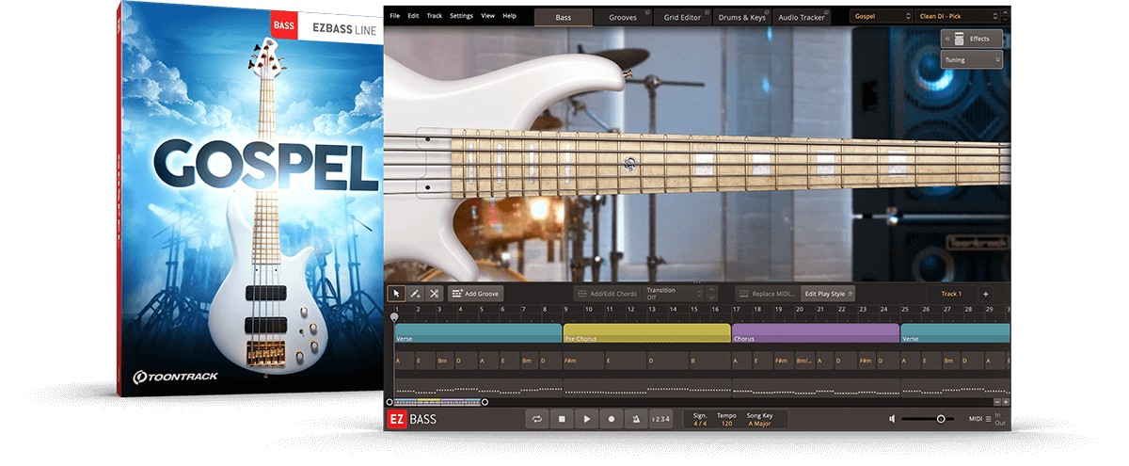Viewport: 1129px width, 466px height.
Task: Select the first Verse song block
Action: 478,333
